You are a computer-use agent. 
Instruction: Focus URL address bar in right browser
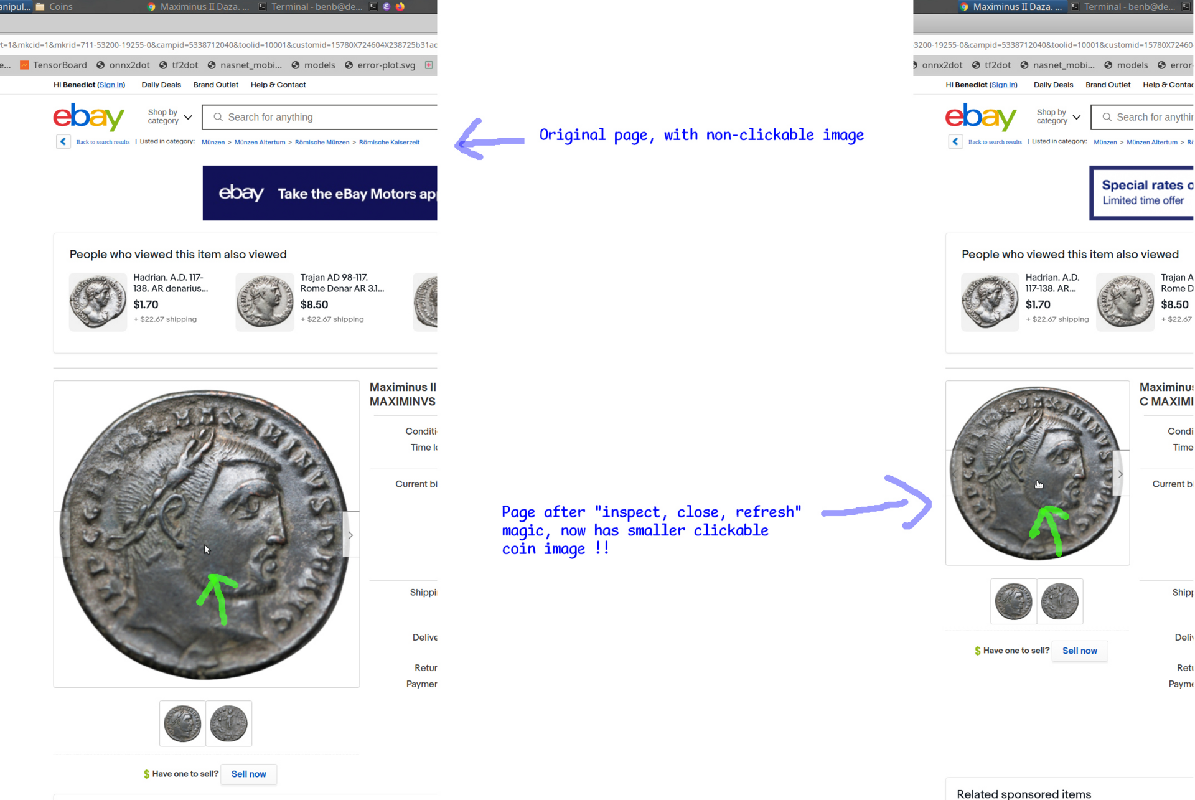pyautogui.click(x=1053, y=45)
